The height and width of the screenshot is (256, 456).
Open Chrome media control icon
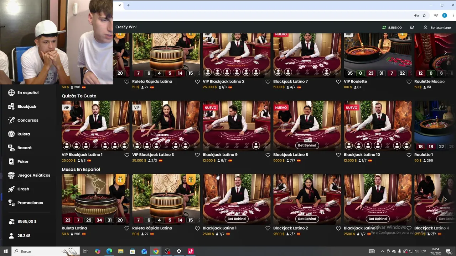436,15
